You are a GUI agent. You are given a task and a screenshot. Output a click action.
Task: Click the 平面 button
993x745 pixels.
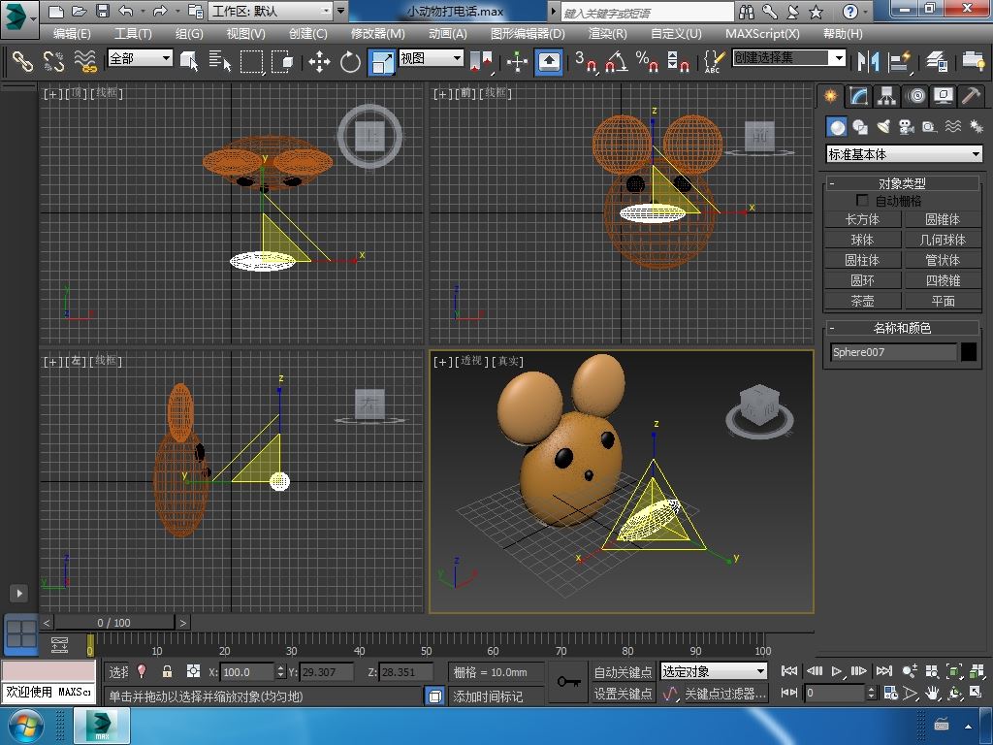pos(943,301)
